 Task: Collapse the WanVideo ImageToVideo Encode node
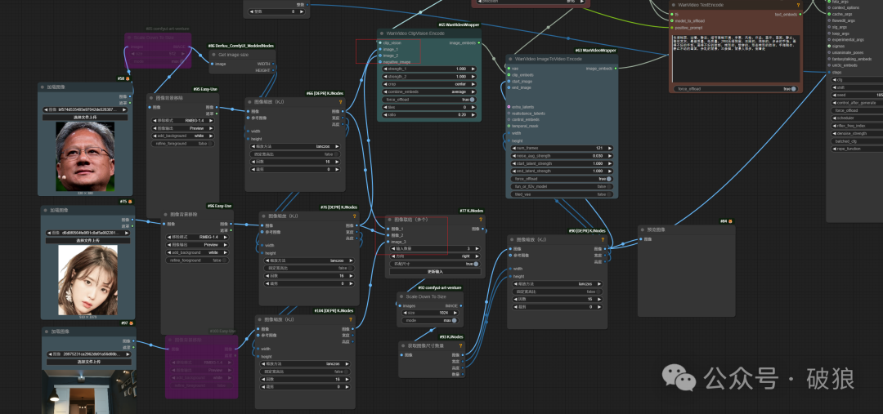[511, 59]
